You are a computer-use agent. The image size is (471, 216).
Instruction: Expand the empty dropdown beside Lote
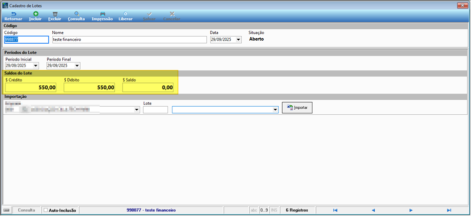pyautogui.click(x=276, y=110)
